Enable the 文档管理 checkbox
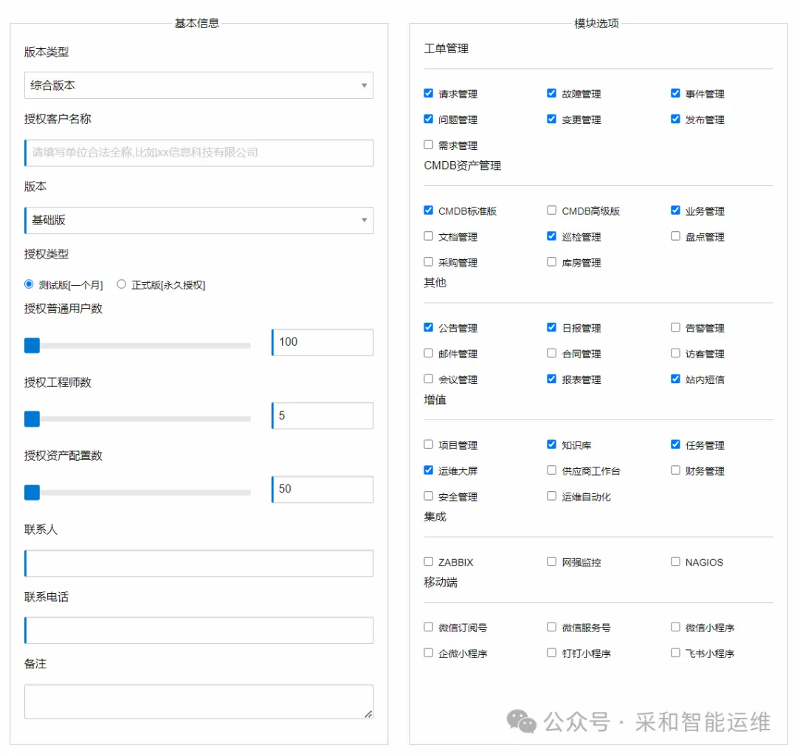 pyautogui.click(x=429, y=236)
